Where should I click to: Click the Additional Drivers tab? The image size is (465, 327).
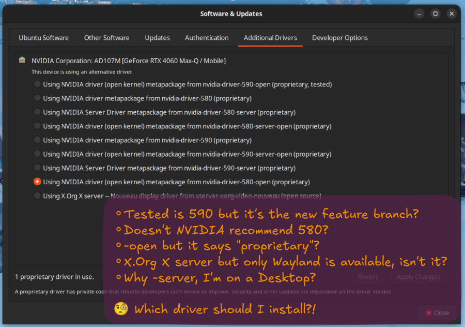click(x=270, y=38)
